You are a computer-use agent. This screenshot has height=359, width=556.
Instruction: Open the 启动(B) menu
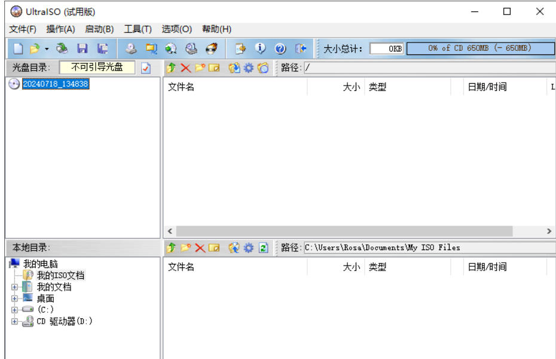click(99, 29)
